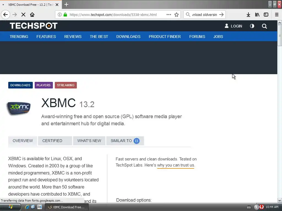Bookmark this page with the star

177,15
